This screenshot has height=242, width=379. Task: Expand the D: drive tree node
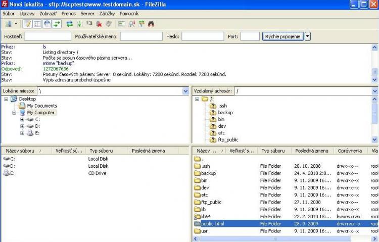tap(22, 126)
